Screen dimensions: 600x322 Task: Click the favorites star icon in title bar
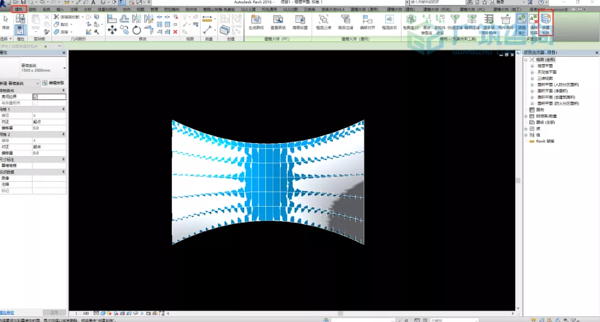tap(485, 2)
